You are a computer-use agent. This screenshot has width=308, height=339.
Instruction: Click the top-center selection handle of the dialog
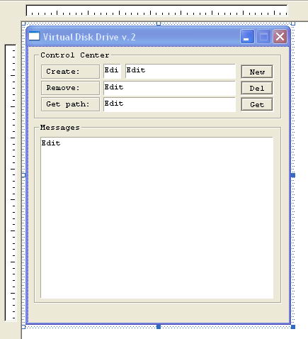tap(159, 23)
